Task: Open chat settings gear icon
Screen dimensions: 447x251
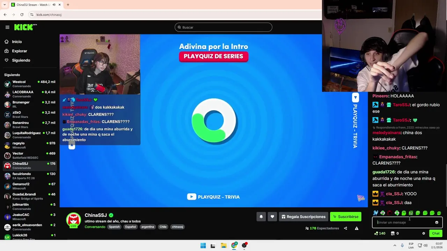Action: coord(424,234)
